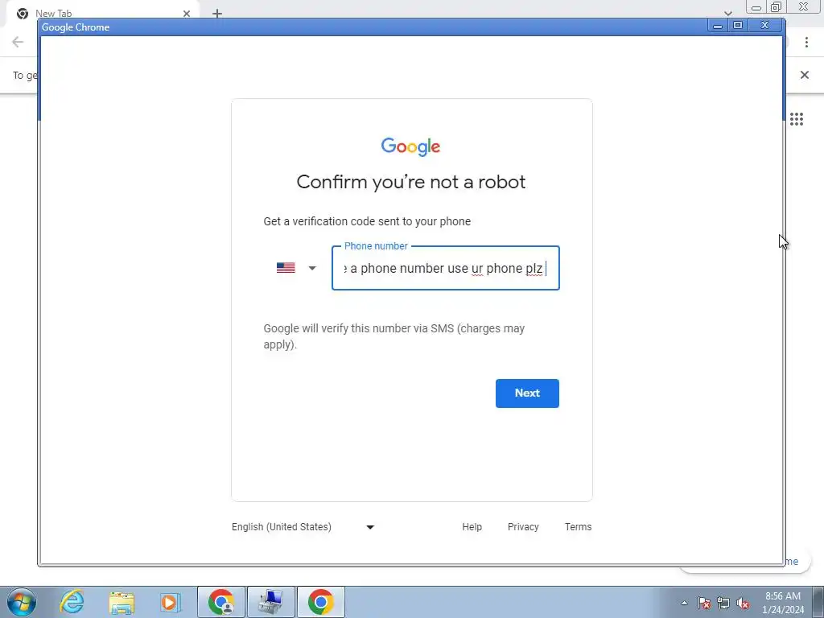Expand the English (United States) language selector

point(303,527)
